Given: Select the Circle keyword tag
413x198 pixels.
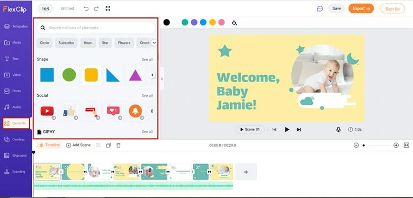Looking at the screenshot, I should 44,43.
